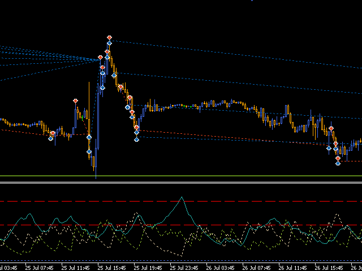The width and height of the screenshot is (362, 271).
Task: Select the lower red dashed indicator level line
Action: 181,225
